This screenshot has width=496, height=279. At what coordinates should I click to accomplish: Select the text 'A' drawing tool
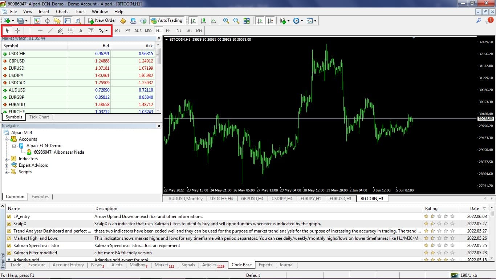click(81, 31)
